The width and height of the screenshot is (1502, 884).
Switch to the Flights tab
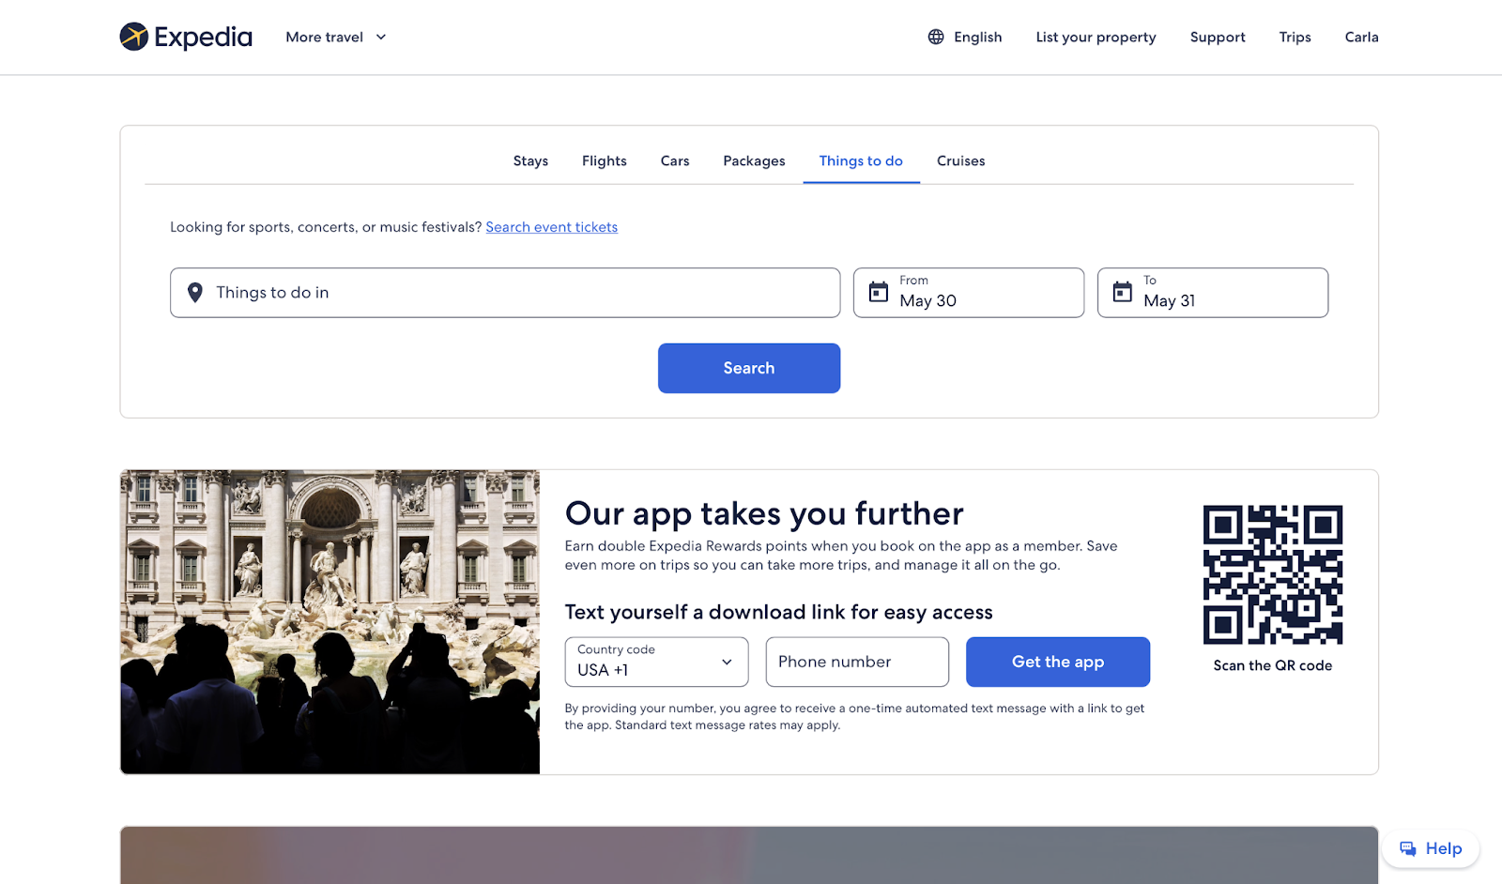tap(604, 160)
